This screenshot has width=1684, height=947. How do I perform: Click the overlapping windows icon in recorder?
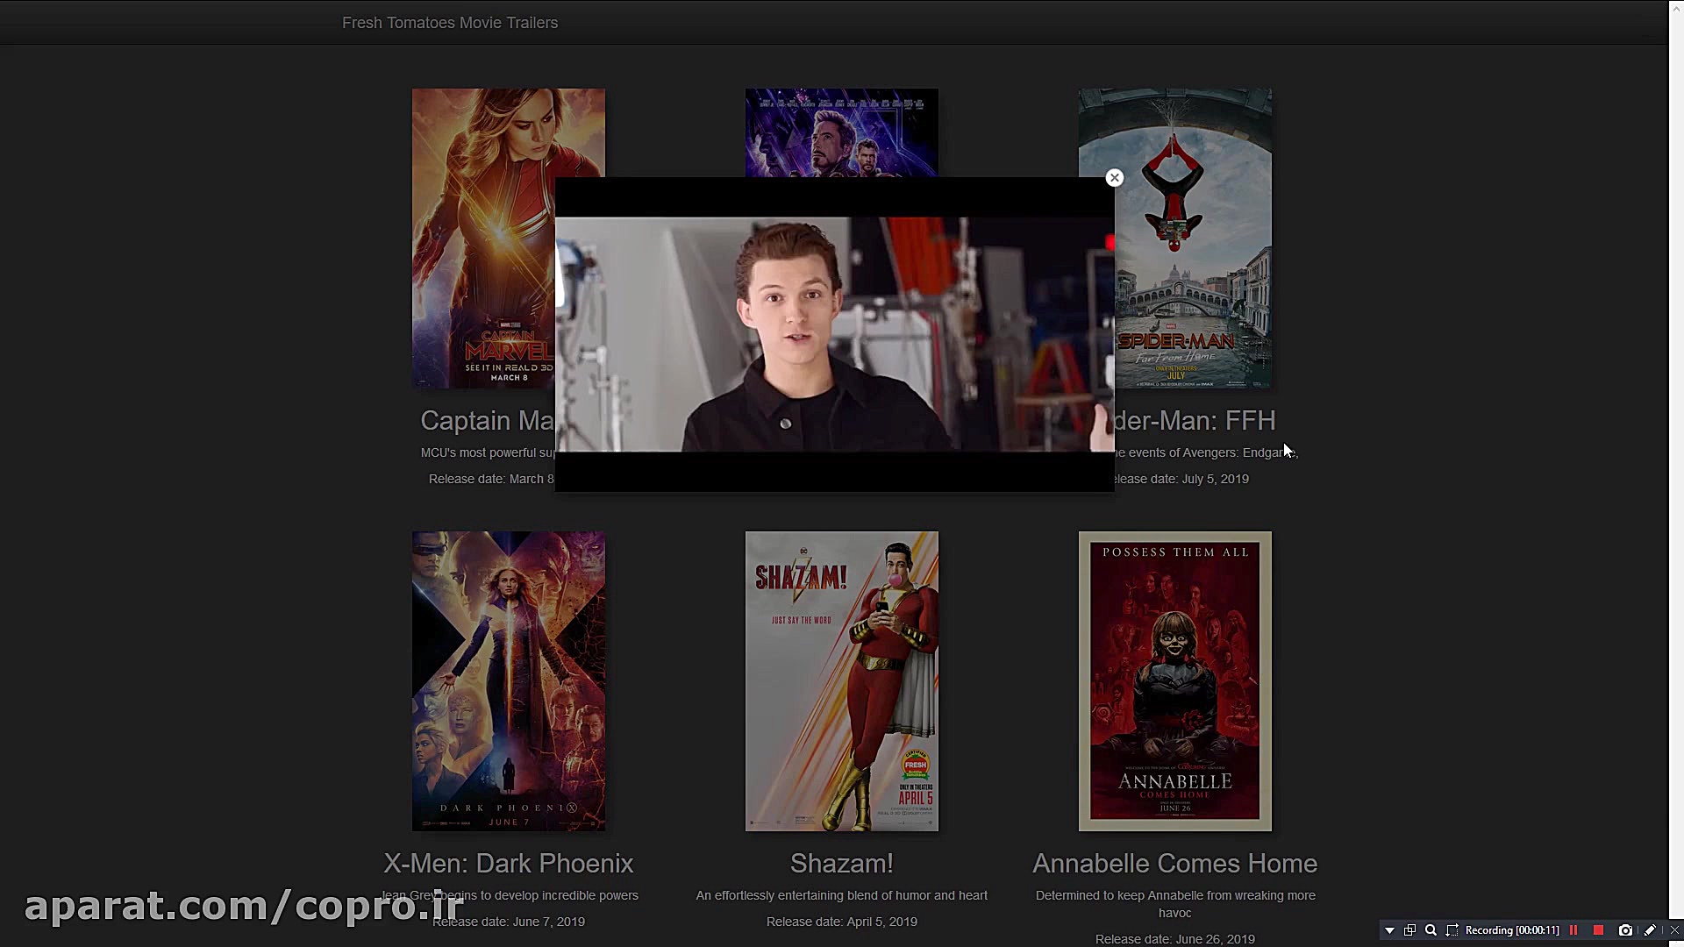point(1409,930)
